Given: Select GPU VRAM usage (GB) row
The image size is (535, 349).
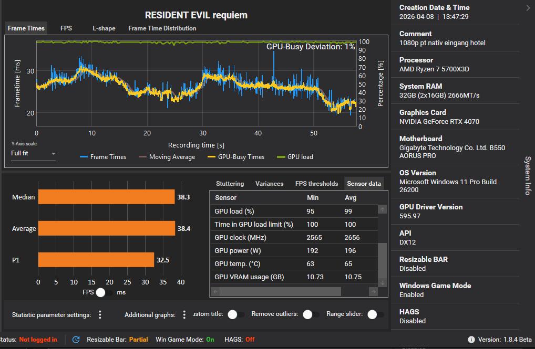Looking at the screenshot, I should tap(294, 277).
